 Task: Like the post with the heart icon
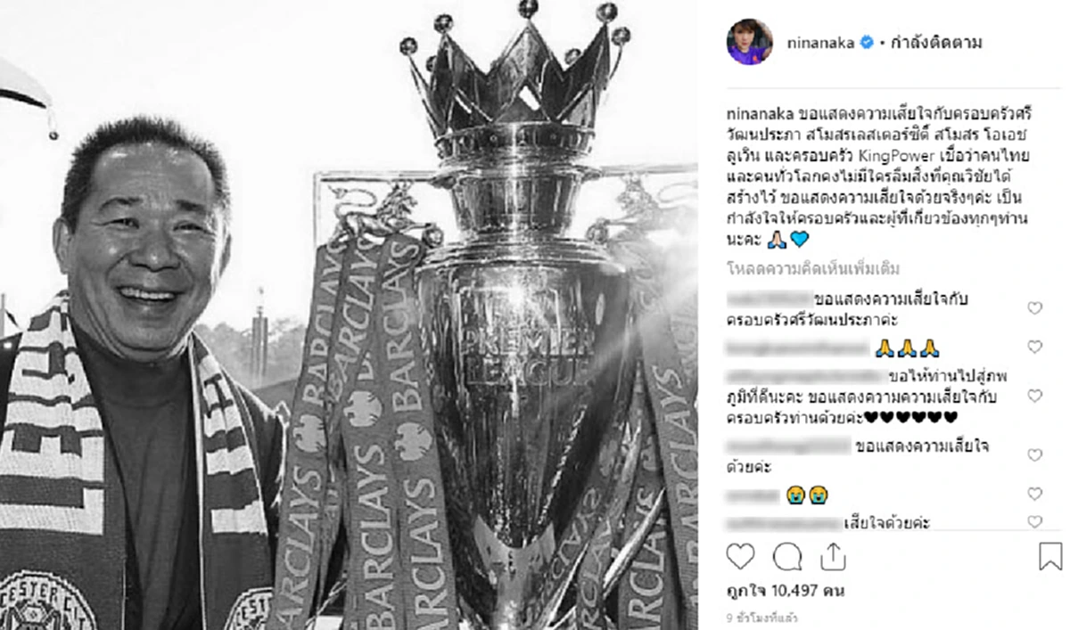click(x=740, y=557)
